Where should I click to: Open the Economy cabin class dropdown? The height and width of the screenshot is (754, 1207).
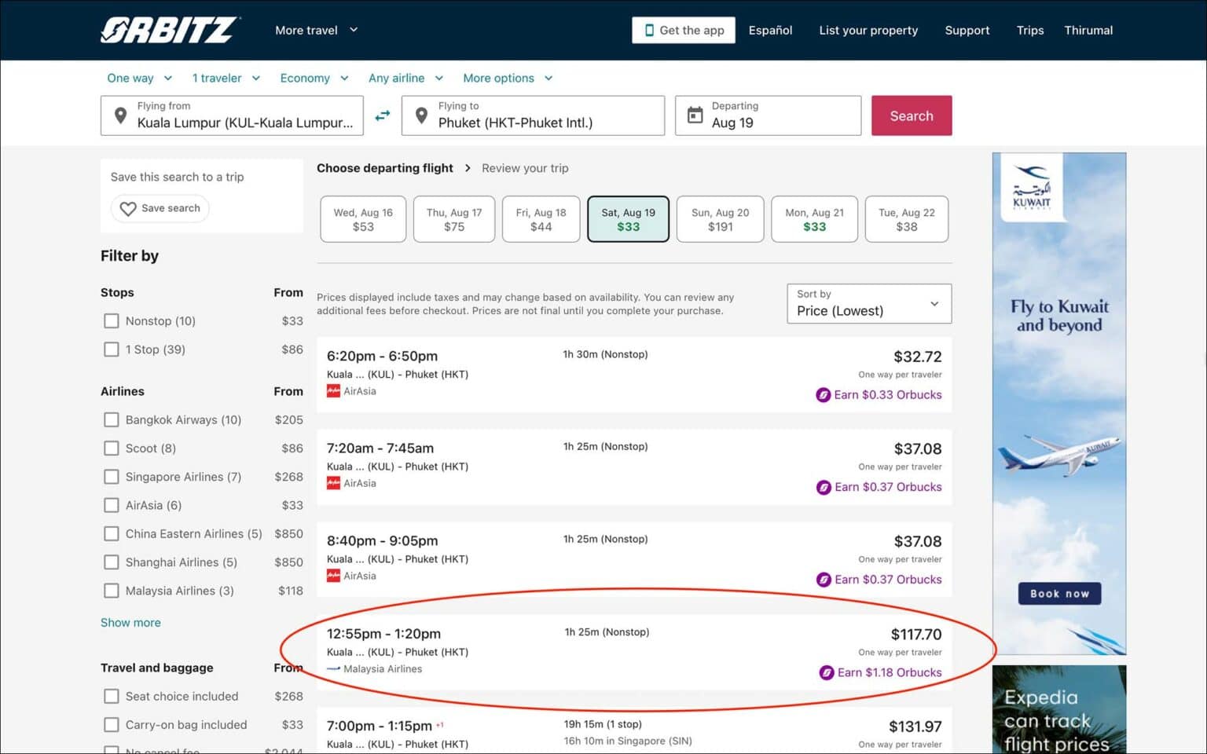[314, 78]
